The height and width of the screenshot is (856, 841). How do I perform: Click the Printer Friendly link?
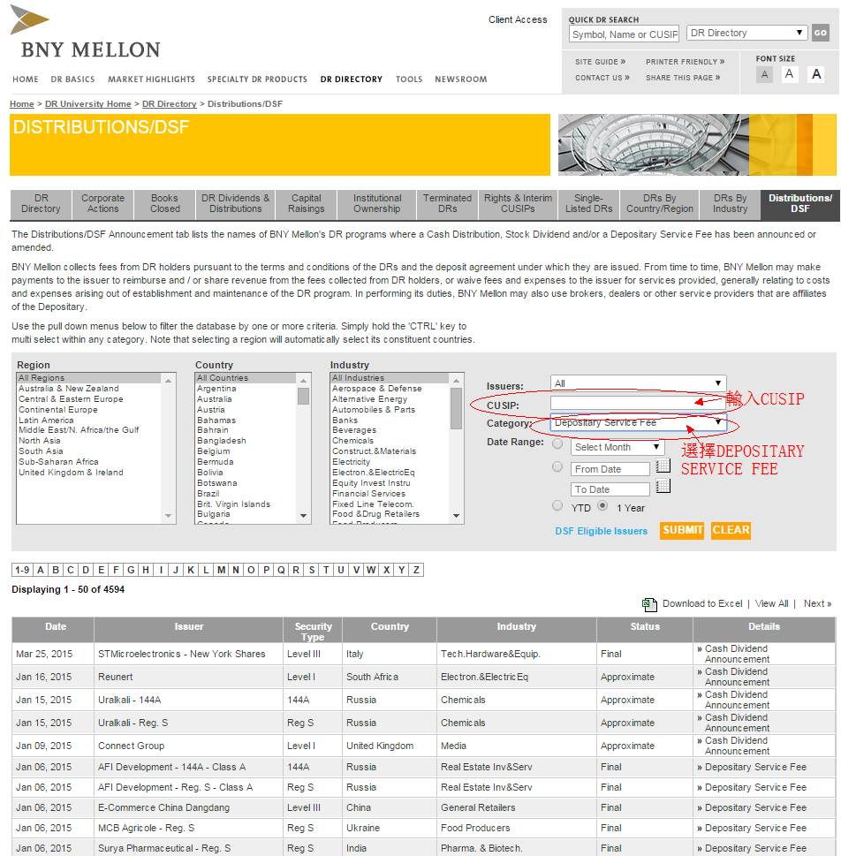[x=686, y=62]
